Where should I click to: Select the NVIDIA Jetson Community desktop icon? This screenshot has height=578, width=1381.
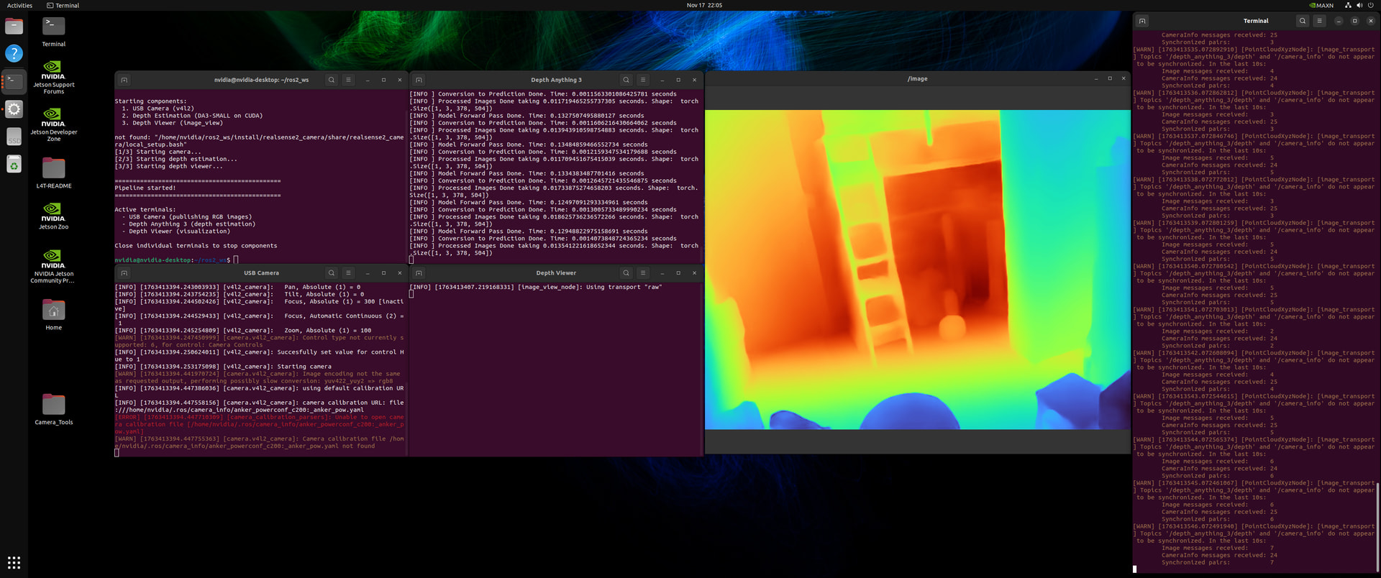tap(53, 267)
